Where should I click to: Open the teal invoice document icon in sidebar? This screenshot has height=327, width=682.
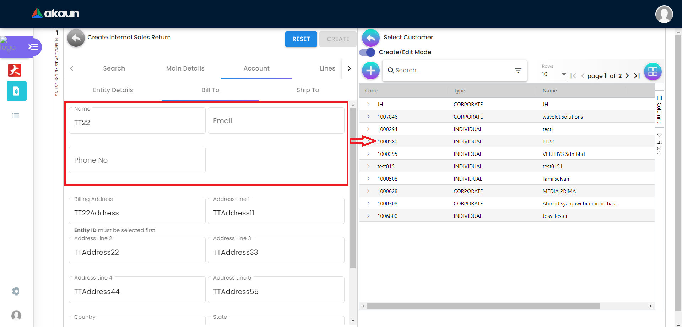16,91
